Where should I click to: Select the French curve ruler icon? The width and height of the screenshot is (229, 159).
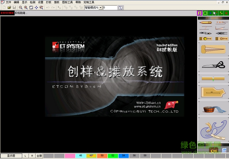(x=213, y=130)
